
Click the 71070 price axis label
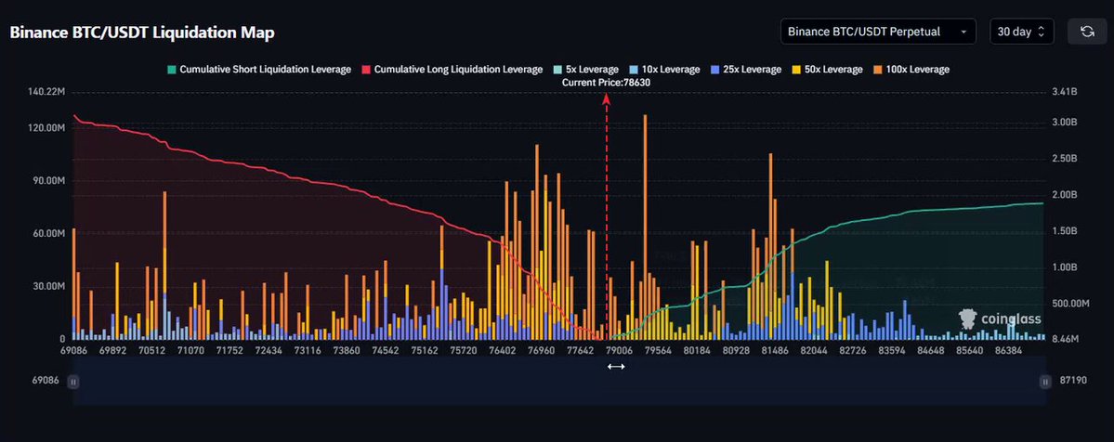coord(190,351)
